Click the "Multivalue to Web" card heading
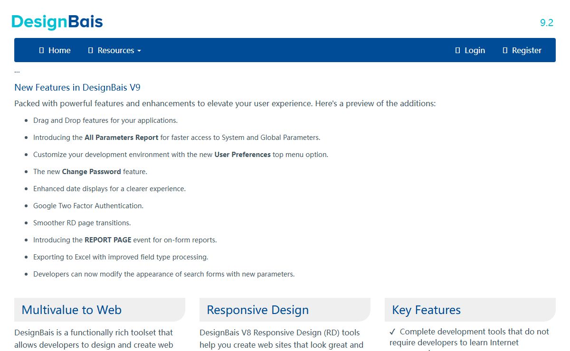The image size is (570, 351). tap(100, 310)
